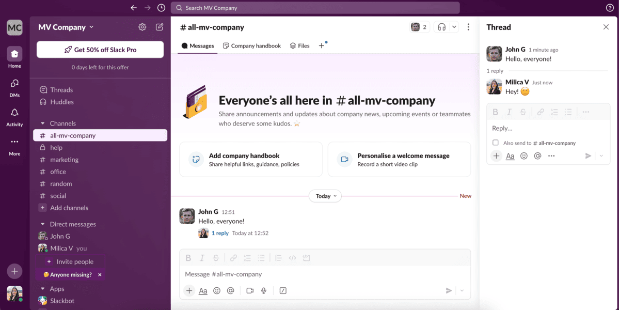Click the new message compose icon
The image size is (619, 310).
coord(160,27)
